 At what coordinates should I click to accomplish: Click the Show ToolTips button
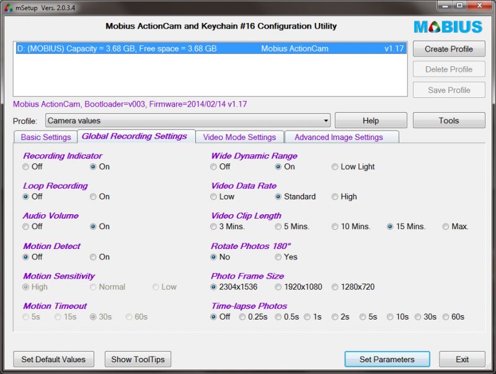[x=138, y=359]
